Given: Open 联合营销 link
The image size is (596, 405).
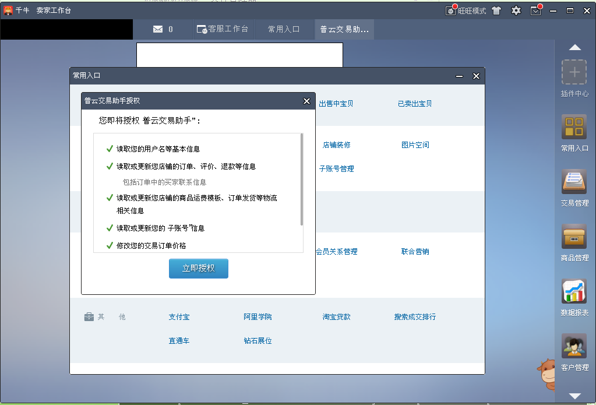Looking at the screenshot, I should tap(415, 252).
